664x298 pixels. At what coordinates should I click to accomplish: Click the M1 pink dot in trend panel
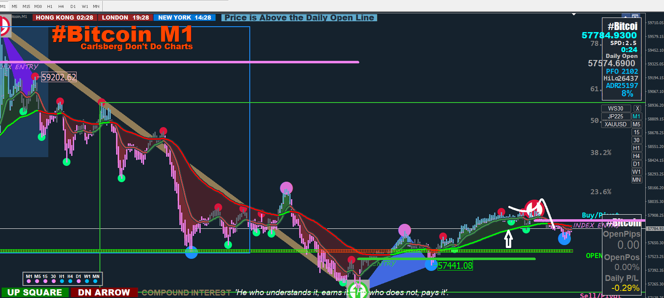tap(29, 281)
